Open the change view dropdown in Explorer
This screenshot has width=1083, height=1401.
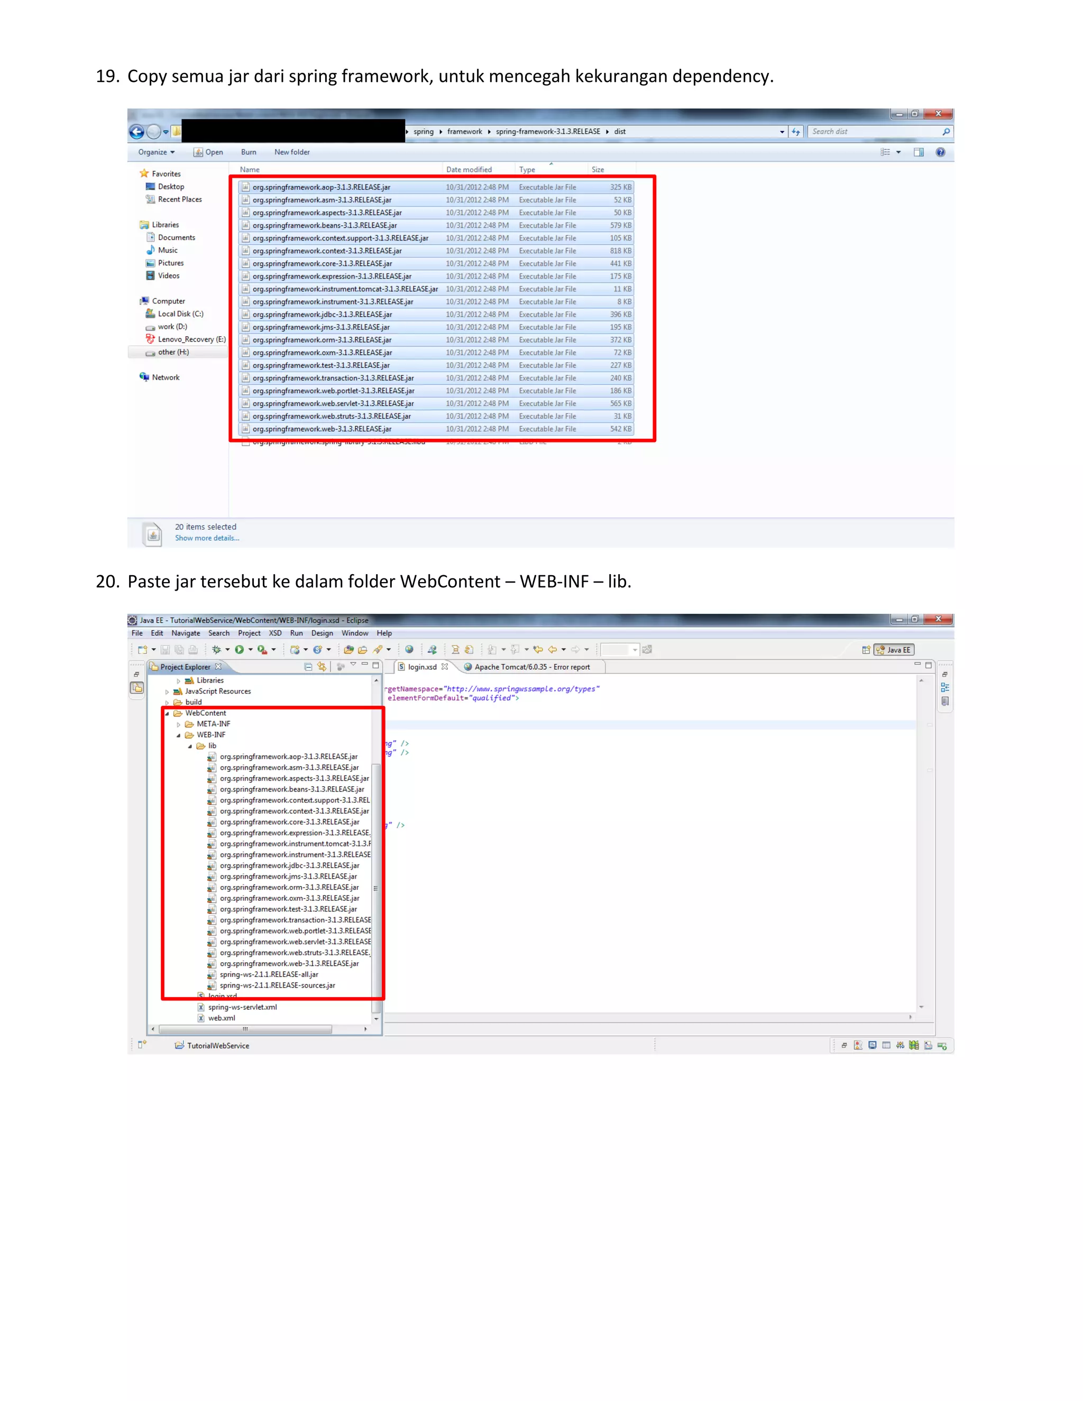coord(899,152)
